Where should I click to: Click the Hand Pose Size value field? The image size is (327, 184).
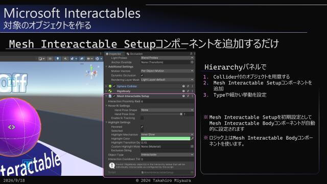point(189,114)
